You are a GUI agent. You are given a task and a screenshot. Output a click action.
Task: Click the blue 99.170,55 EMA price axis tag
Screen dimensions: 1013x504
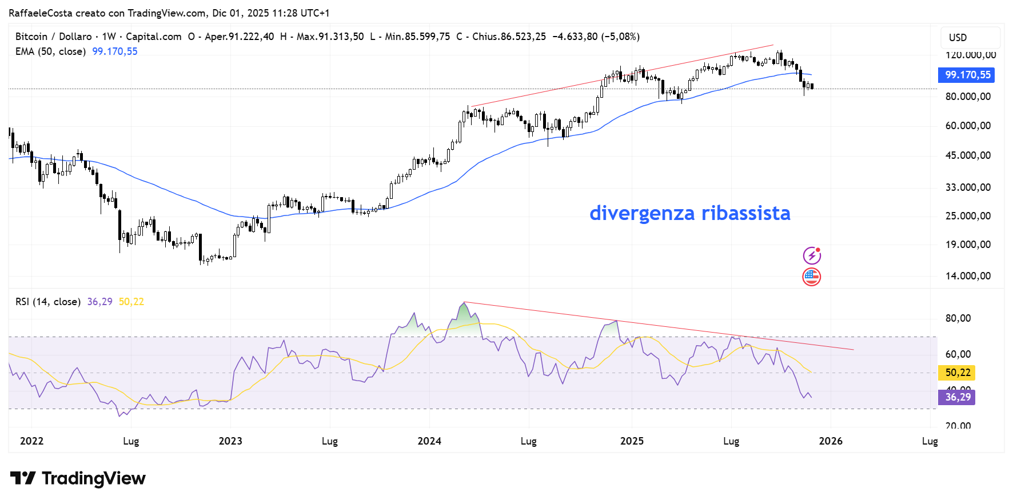967,75
